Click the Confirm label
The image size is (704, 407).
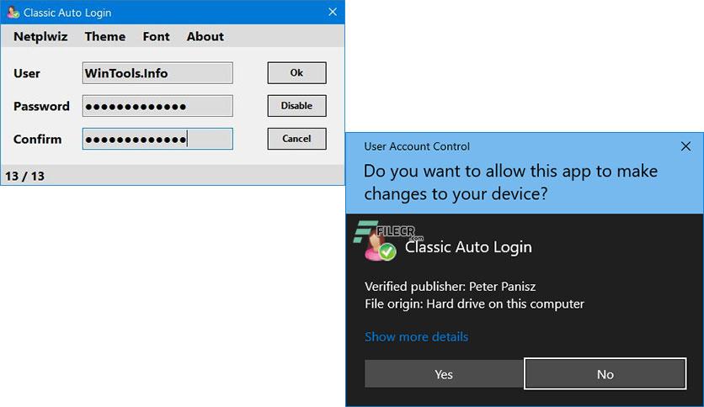[x=37, y=139]
